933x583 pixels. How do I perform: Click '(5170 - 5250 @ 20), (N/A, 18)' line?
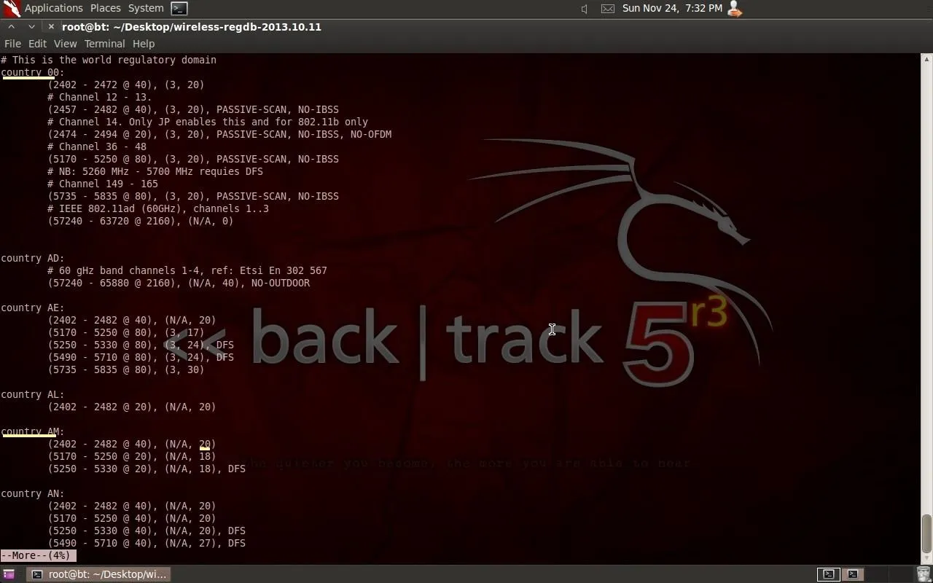(132, 456)
